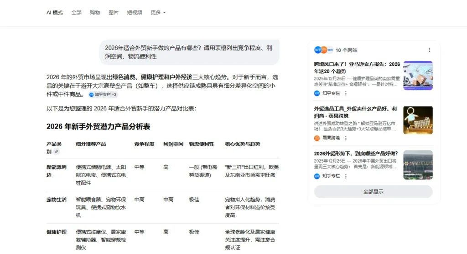Click the 物流便利性 column header
Viewport: 467px width, 254px height.
point(202,144)
